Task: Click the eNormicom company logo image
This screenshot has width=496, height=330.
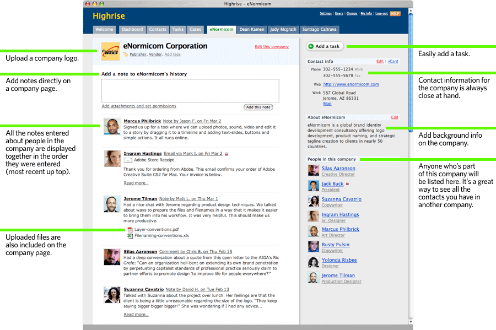Action: (x=110, y=51)
